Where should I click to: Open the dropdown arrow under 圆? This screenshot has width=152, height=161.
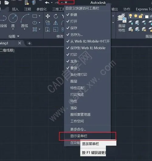13,29
